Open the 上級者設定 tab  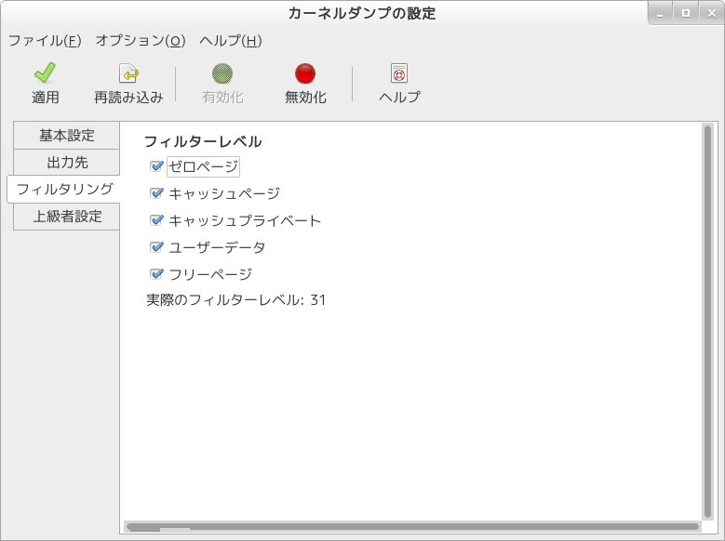tap(67, 217)
